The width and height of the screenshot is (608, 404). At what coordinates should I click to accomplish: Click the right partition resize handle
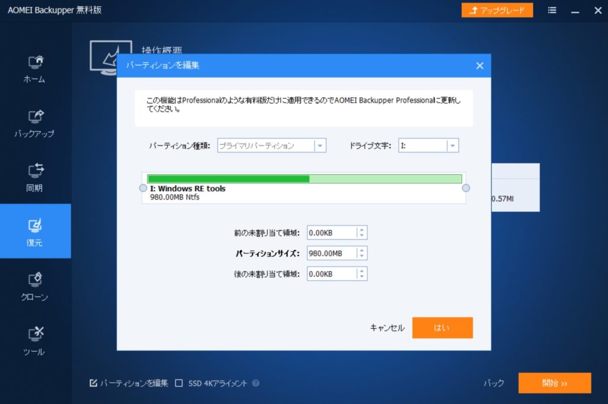pyautogui.click(x=466, y=188)
